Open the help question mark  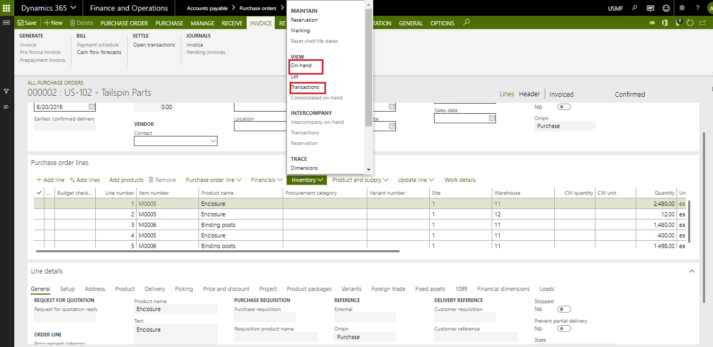coord(697,8)
